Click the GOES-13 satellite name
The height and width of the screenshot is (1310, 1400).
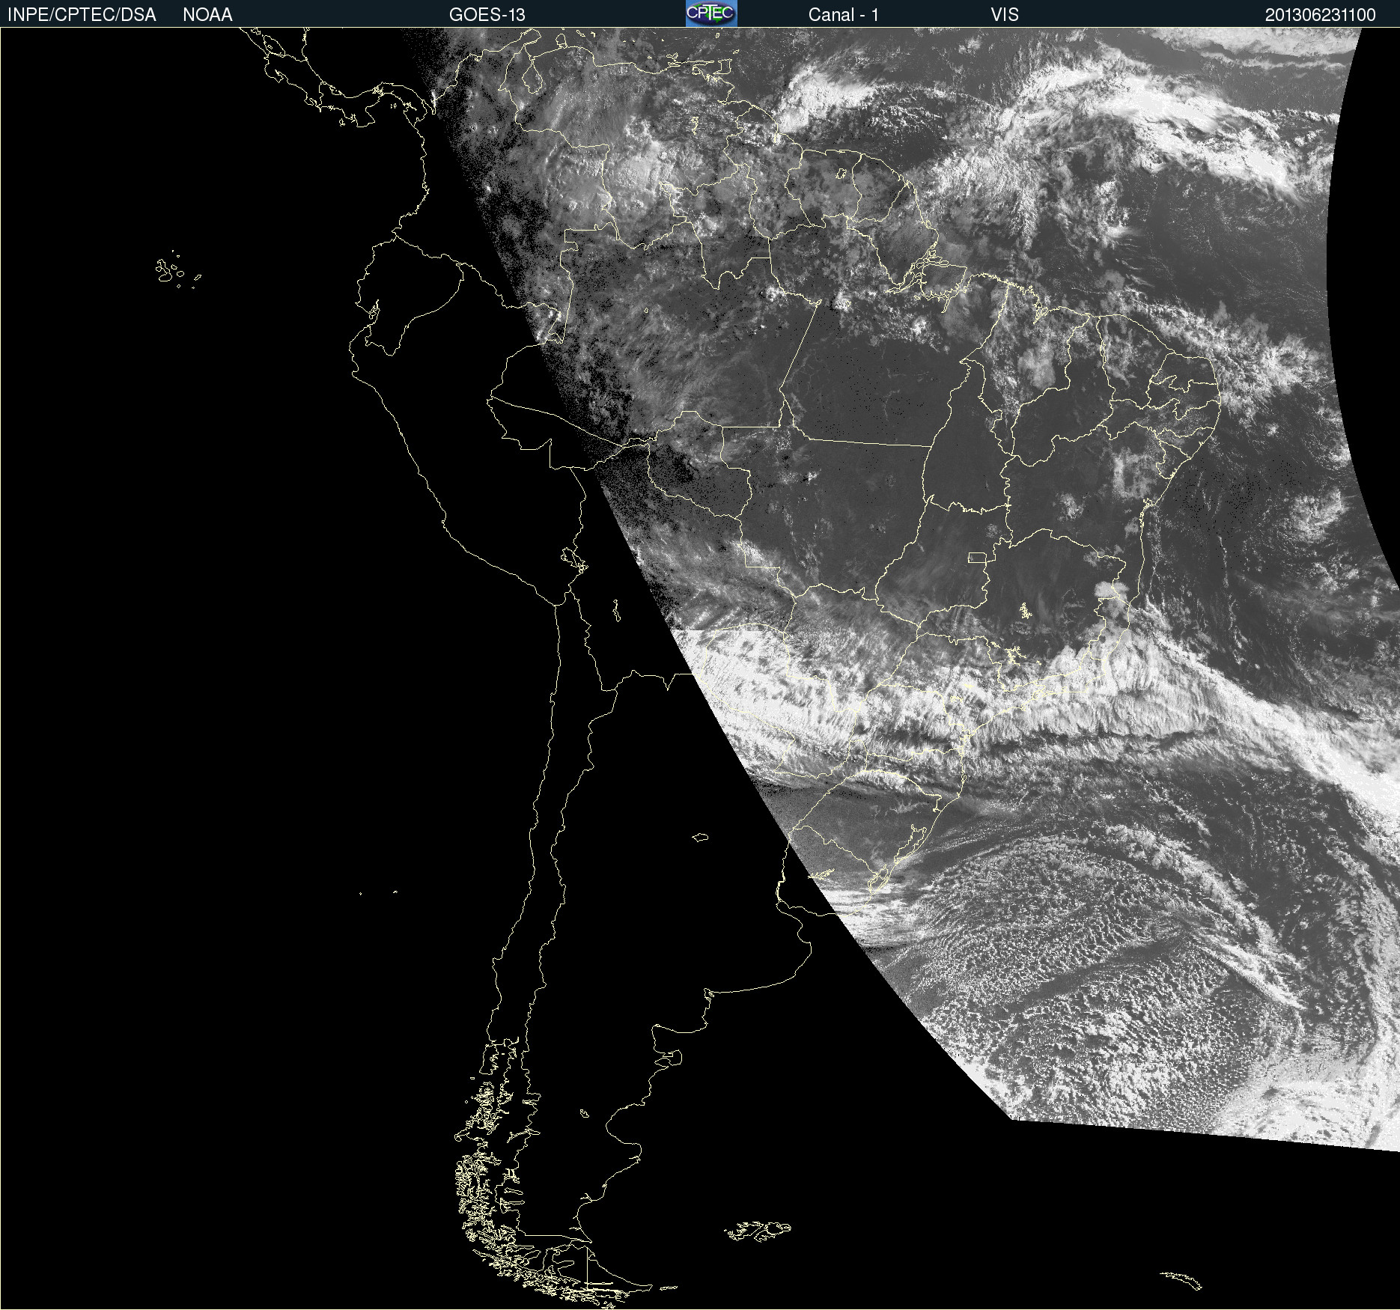pyautogui.click(x=487, y=15)
